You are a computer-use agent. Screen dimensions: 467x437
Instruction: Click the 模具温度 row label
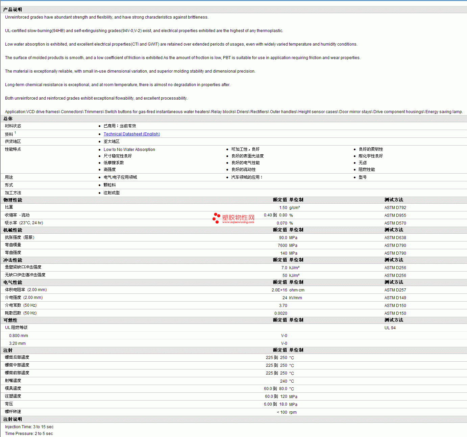(13, 388)
